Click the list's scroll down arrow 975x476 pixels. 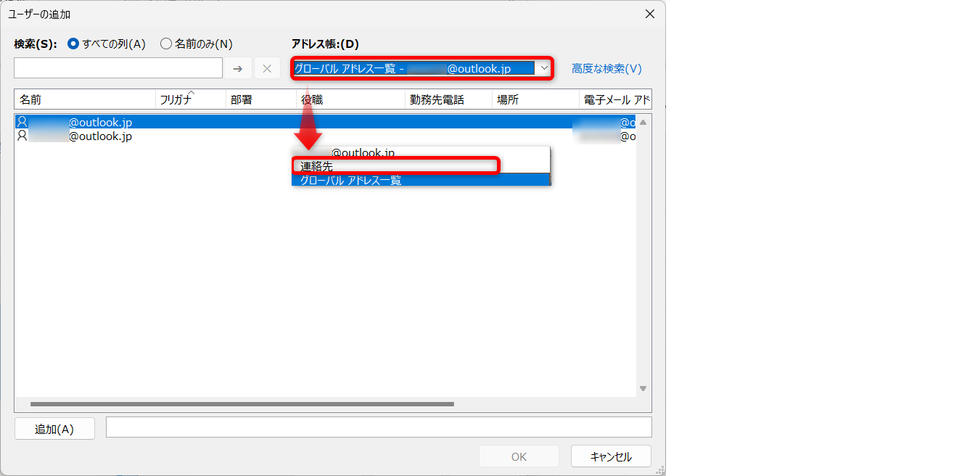coord(643,389)
